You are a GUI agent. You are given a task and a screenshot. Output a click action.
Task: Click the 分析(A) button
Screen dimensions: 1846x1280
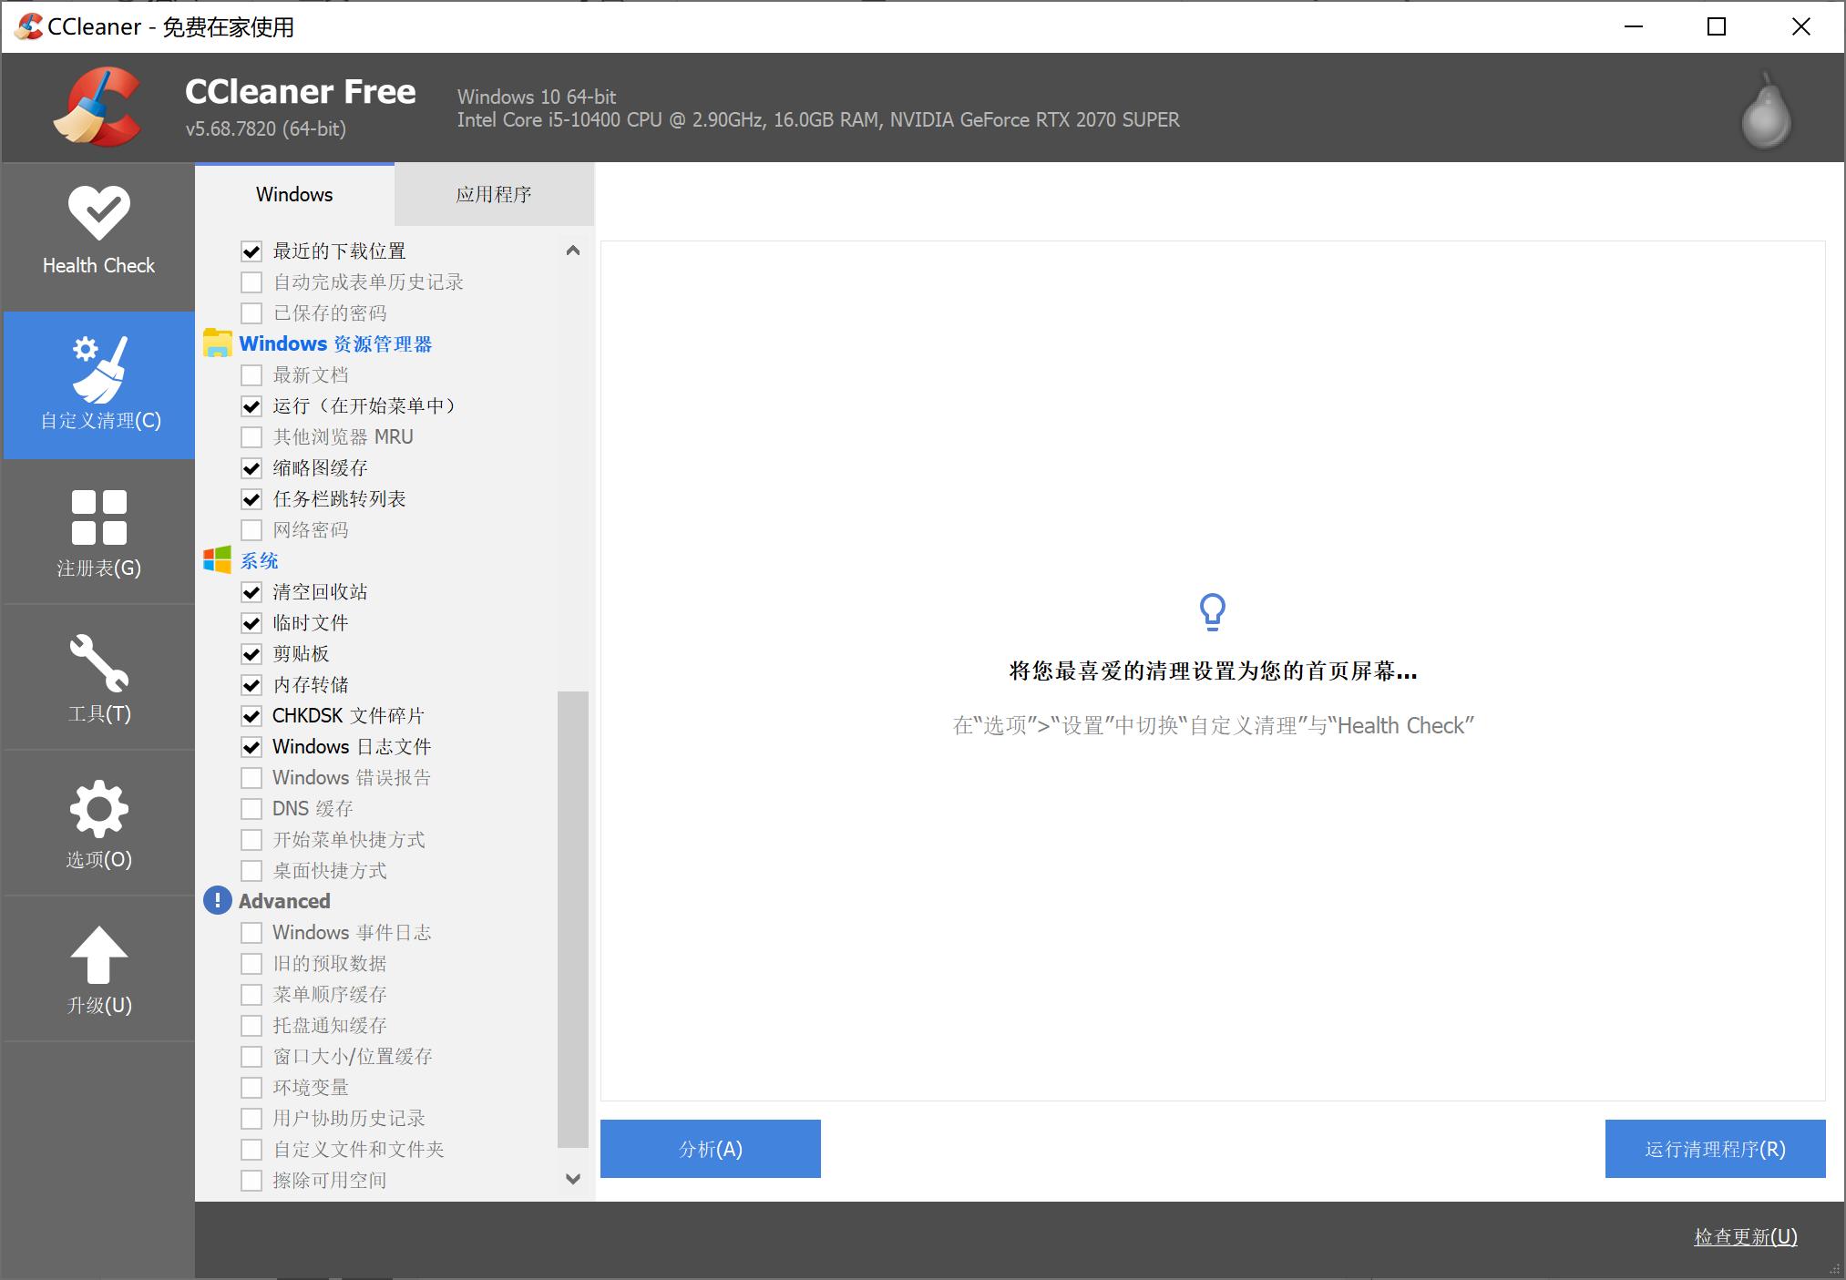click(710, 1149)
